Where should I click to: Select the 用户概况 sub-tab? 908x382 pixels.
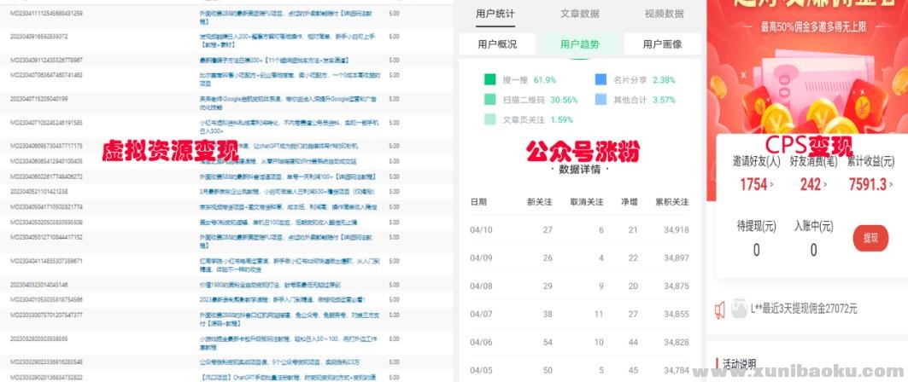point(496,44)
